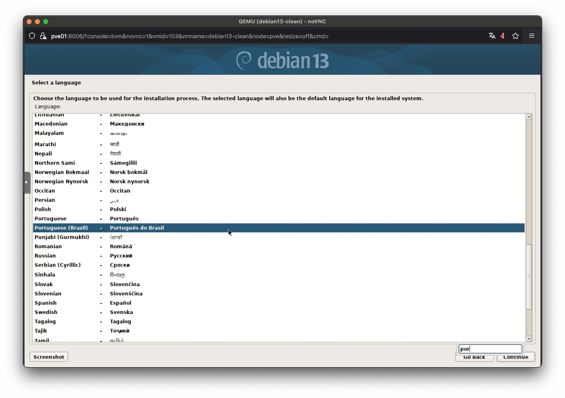Image resolution: width=565 pixels, height=398 pixels.
Task: Click the language list scrollbar thumb
Action: coord(529,277)
